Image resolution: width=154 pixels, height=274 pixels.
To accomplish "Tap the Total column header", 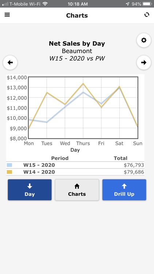I will [x=120, y=158].
